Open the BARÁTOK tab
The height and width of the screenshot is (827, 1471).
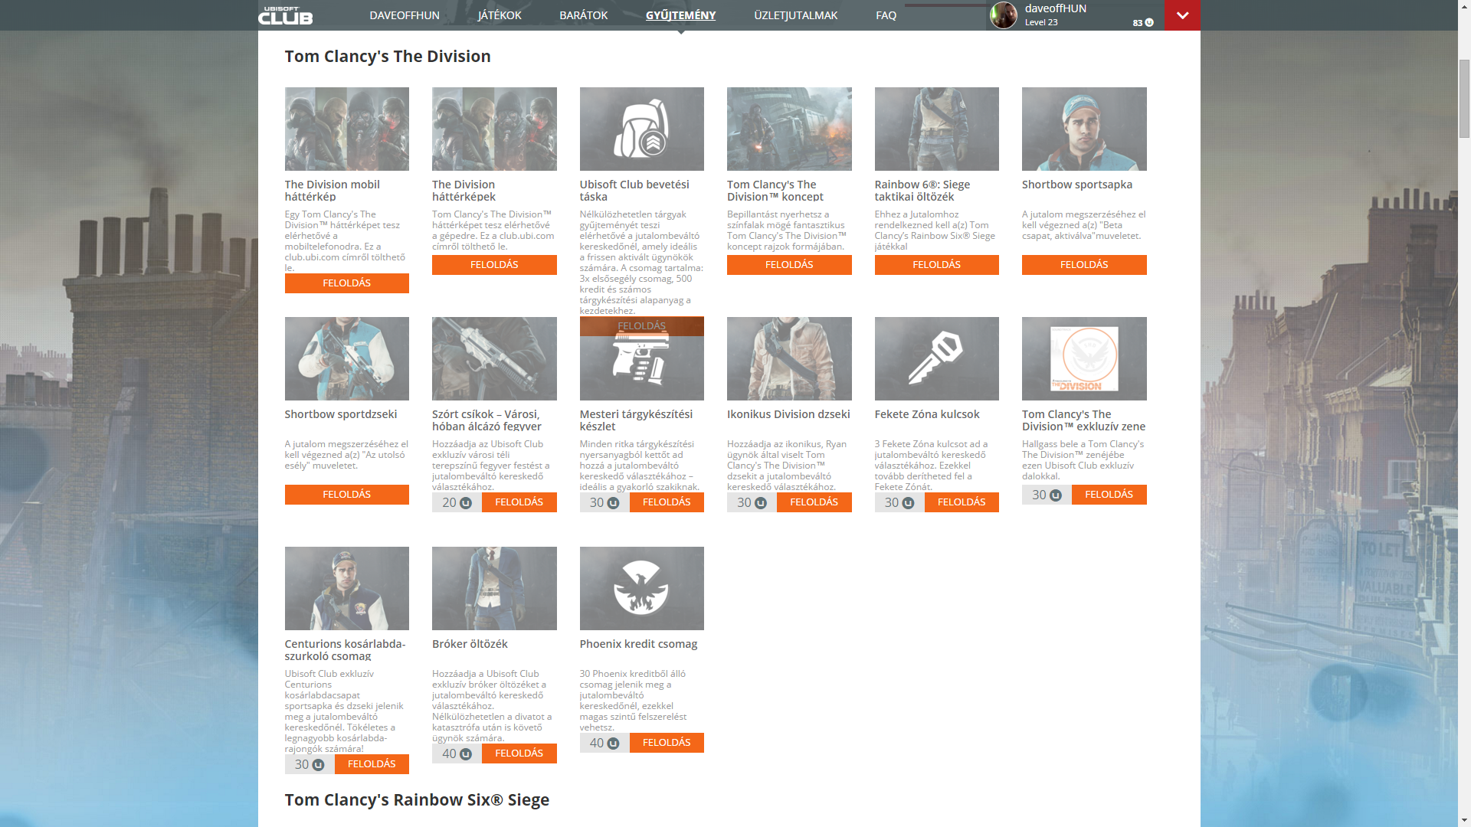click(x=584, y=15)
